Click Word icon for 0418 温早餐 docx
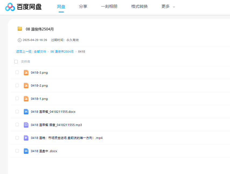230x174 pixels. [26, 112]
